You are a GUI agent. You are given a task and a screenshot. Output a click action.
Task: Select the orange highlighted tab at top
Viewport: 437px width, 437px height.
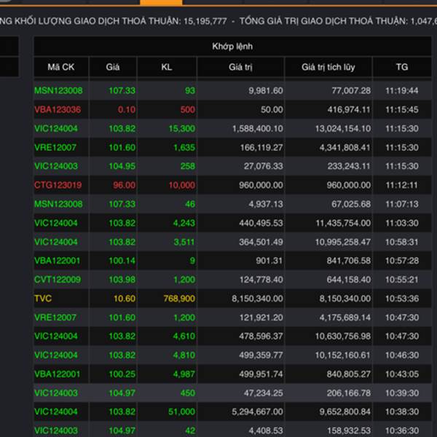(161, 3)
